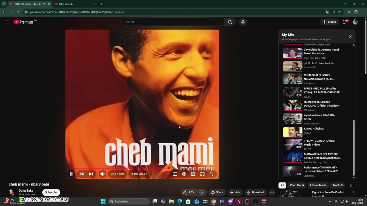Share the current video
367x206 pixels.
[x=216, y=192]
